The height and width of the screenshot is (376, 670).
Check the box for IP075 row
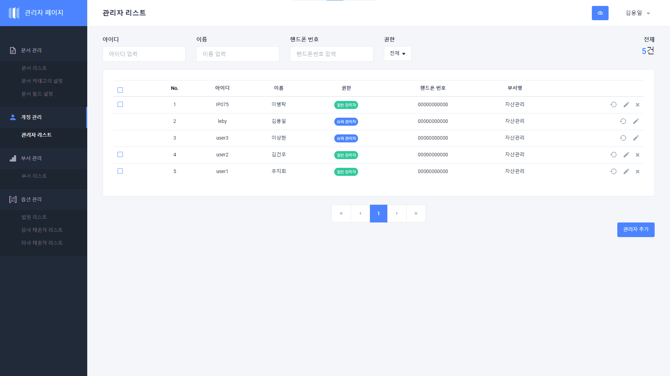click(x=120, y=104)
